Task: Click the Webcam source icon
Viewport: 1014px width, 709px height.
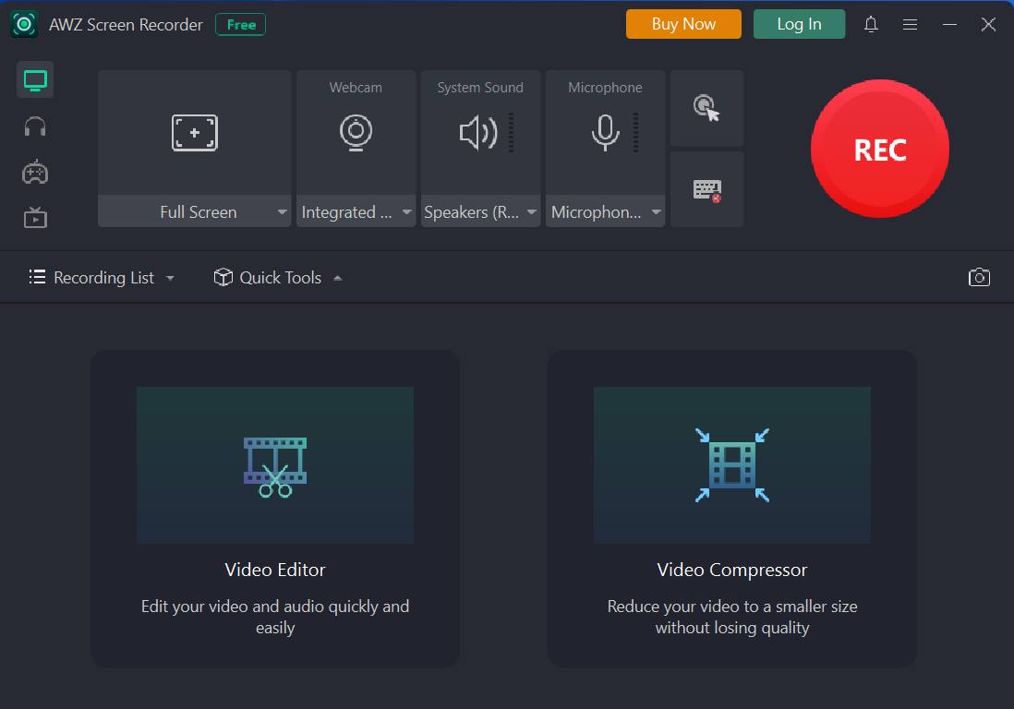Action: [x=356, y=132]
